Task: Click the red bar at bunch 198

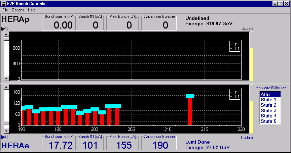Action: tap(80, 120)
